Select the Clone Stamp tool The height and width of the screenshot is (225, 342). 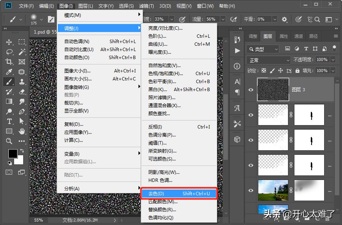tap(21, 82)
